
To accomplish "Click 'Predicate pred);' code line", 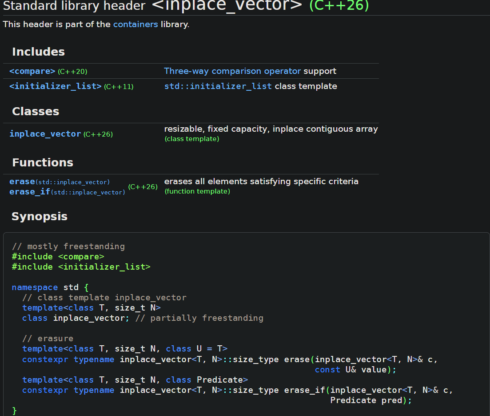I will click(x=371, y=400).
